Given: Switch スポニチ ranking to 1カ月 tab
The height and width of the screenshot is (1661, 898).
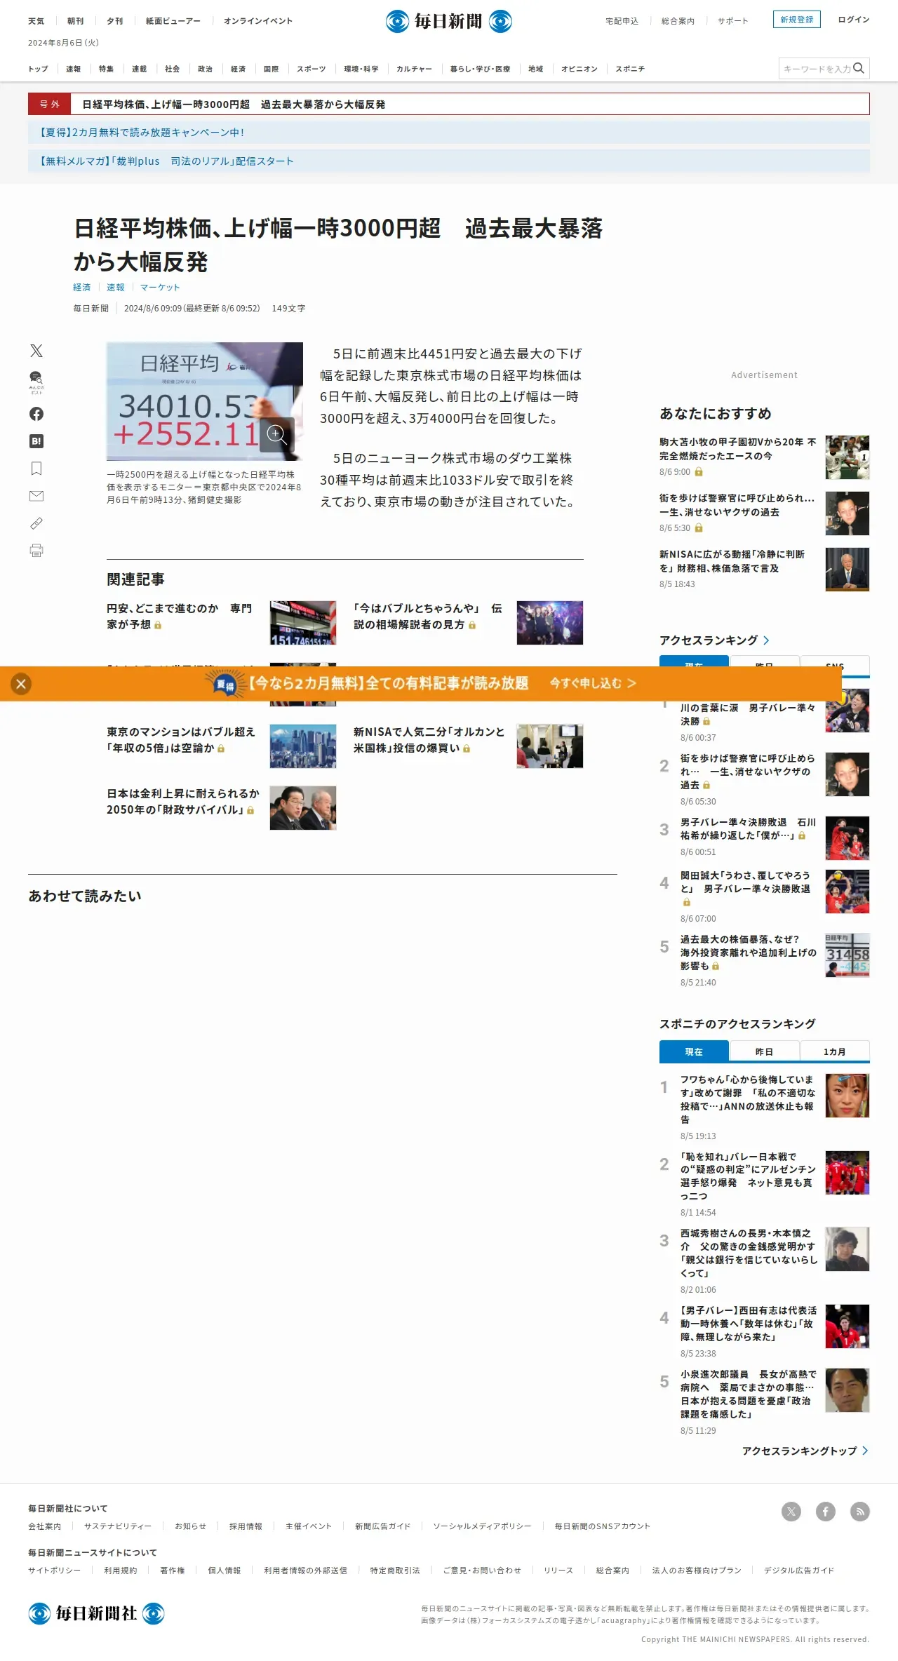Looking at the screenshot, I should 835,1051.
